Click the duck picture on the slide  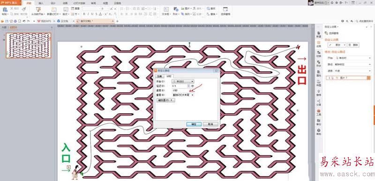[x=75, y=172]
